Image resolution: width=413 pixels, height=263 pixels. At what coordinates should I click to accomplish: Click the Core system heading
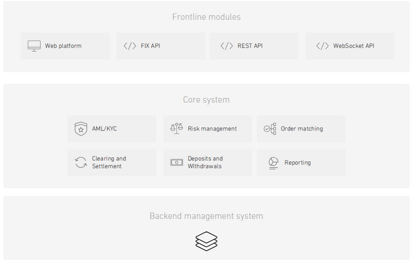coord(206,100)
